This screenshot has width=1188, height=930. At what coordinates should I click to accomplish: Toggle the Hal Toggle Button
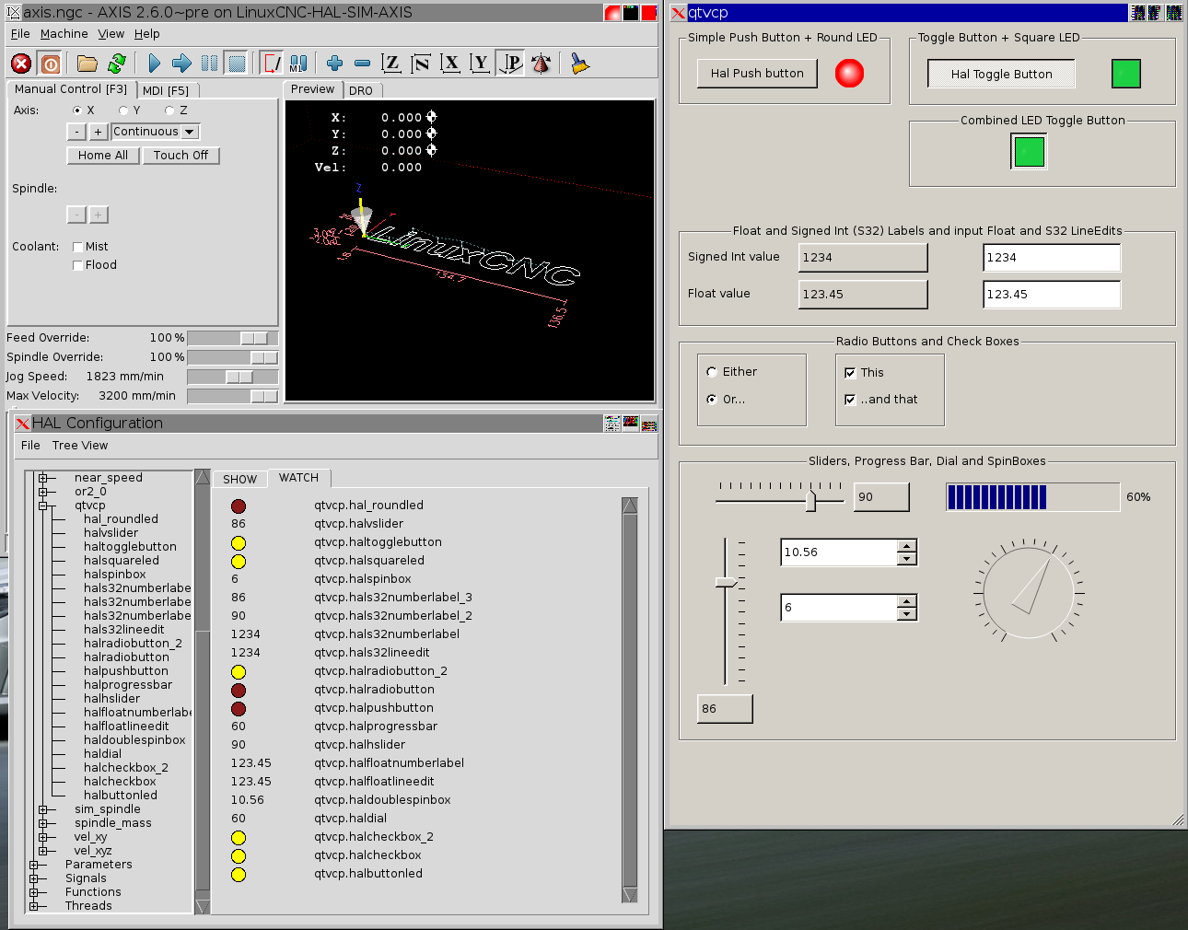pos(1001,75)
